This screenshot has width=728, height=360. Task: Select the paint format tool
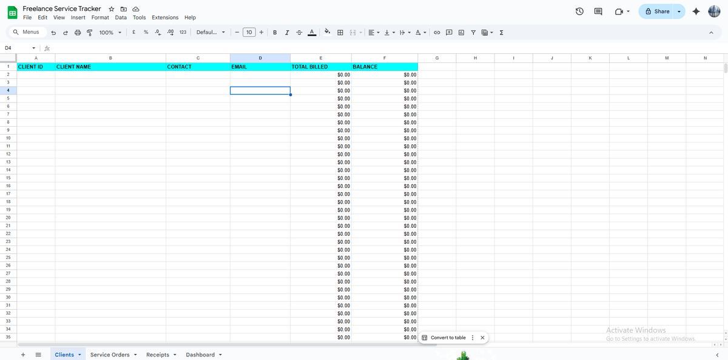pos(90,33)
